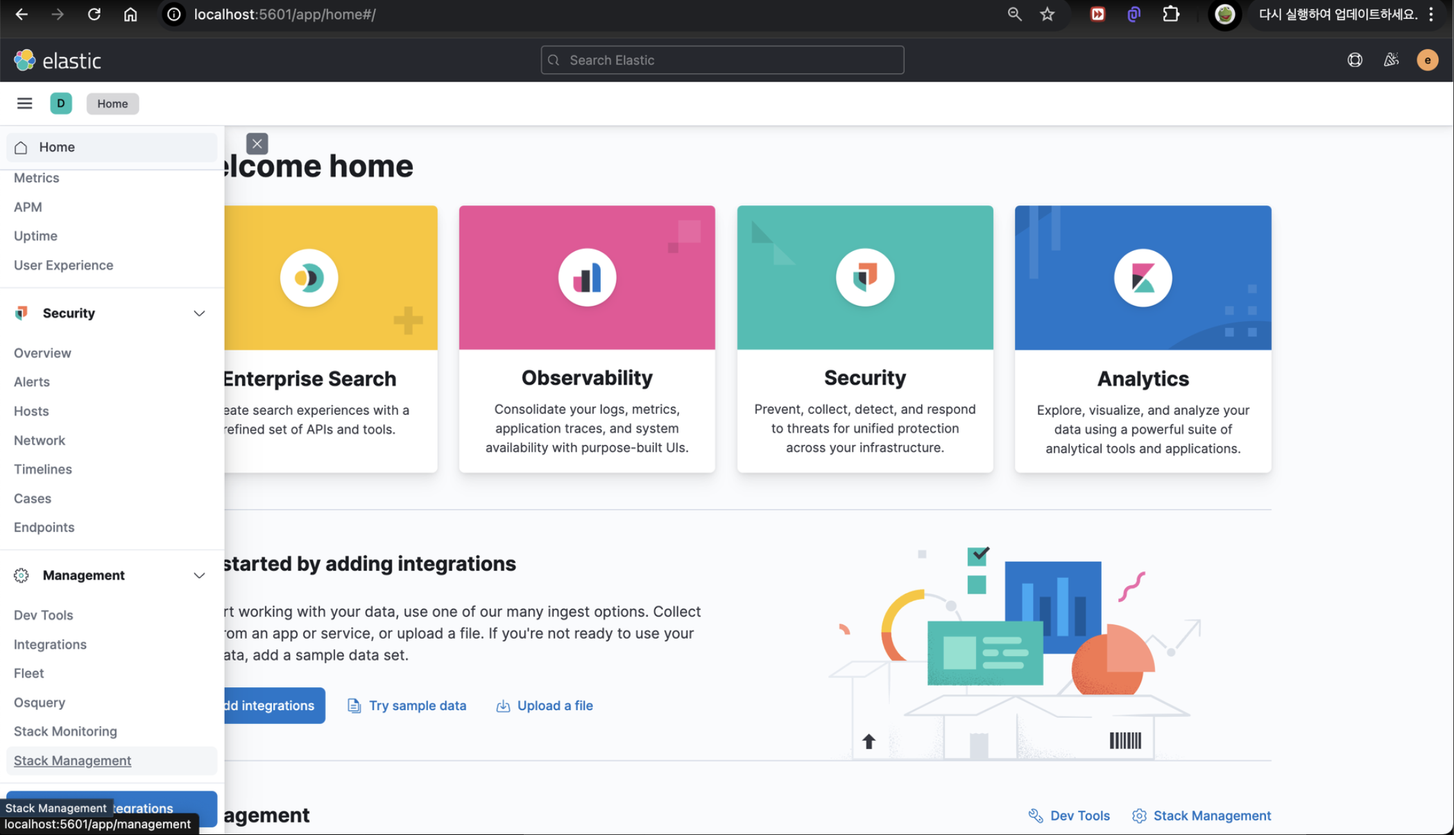Close the side navigation with X button
This screenshot has width=1454, height=835.
257,144
